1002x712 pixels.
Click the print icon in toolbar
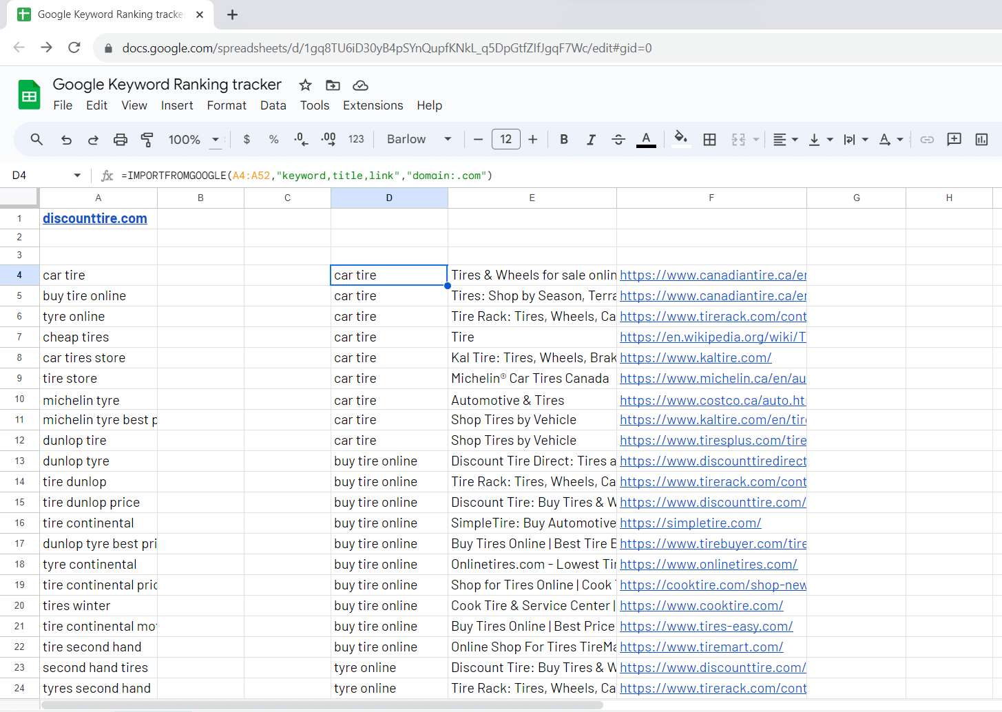click(121, 140)
